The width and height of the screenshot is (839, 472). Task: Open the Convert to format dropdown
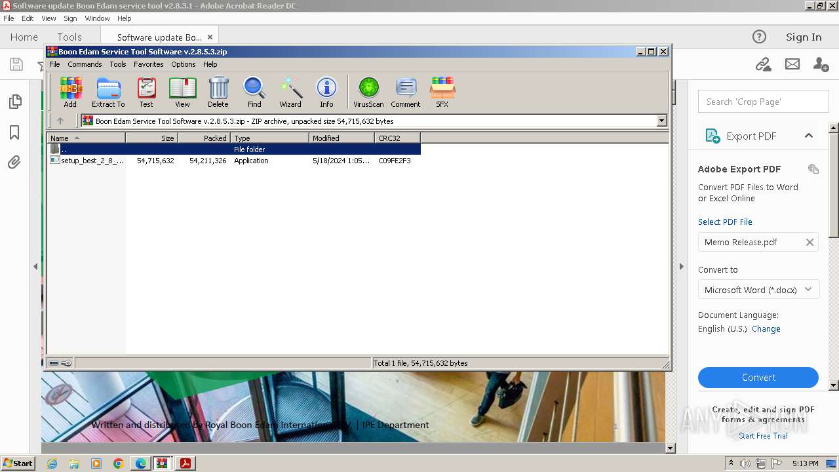point(758,290)
